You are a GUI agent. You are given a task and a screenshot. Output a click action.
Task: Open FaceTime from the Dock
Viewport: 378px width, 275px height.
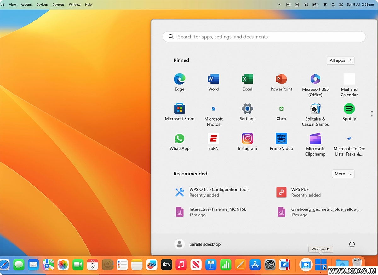click(78, 265)
